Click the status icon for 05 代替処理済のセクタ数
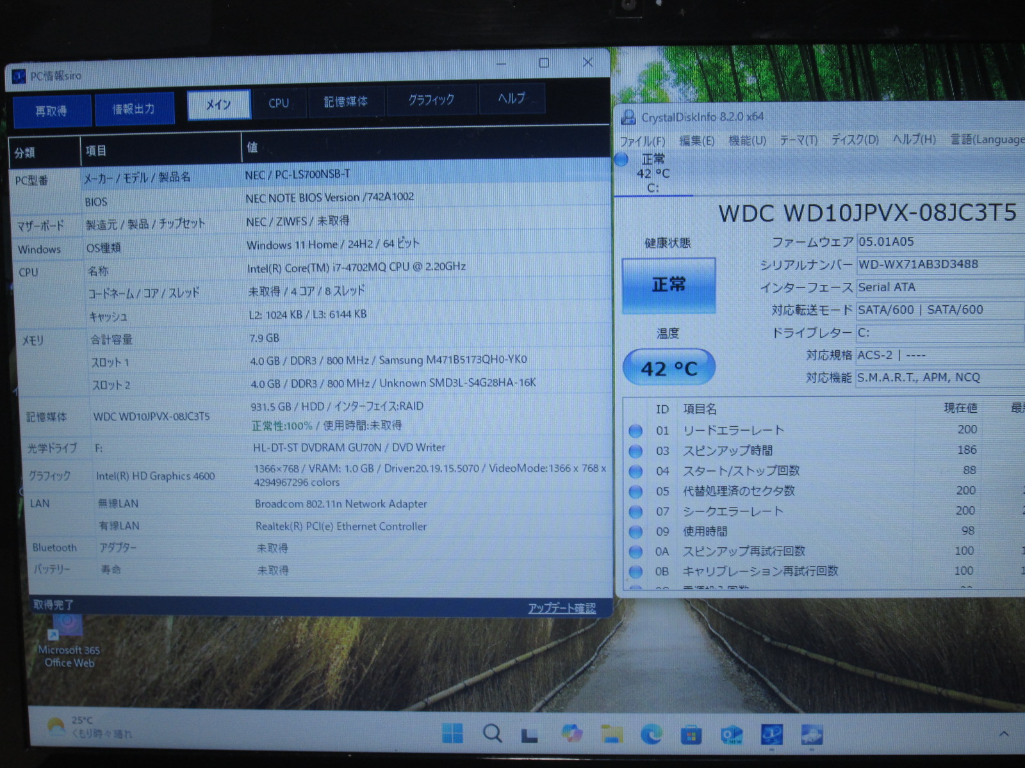Viewport: 1025px width, 768px height. click(635, 492)
